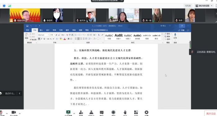The image size is (217, 116).
Task: Click the 说点什么 chat input field
Action: click(10, 93)
